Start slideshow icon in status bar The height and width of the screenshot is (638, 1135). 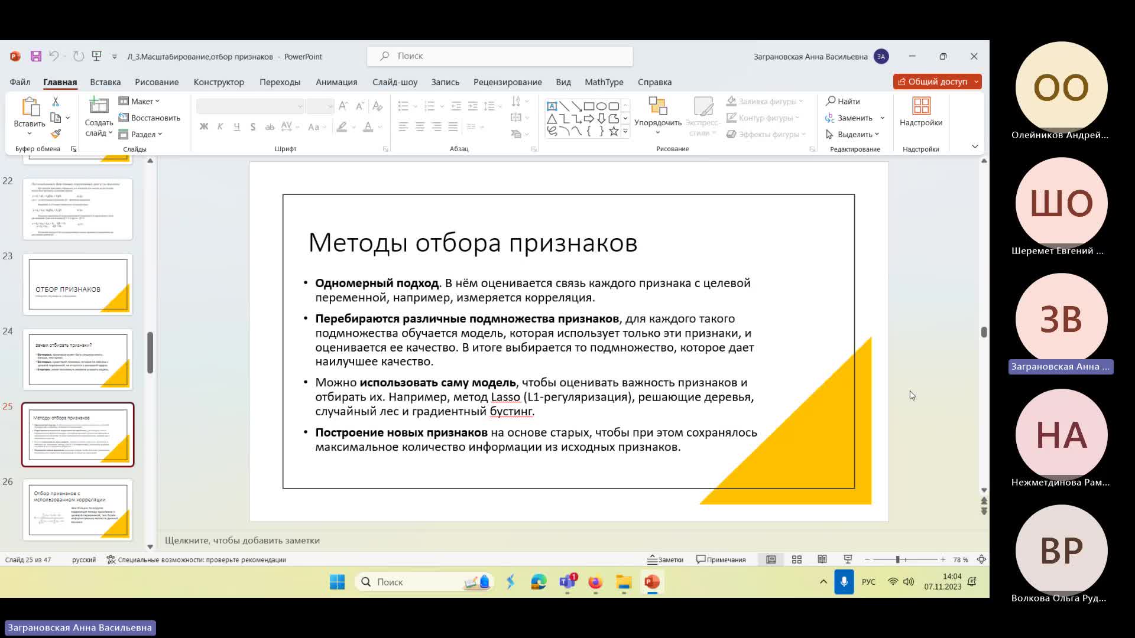point(848,559)
